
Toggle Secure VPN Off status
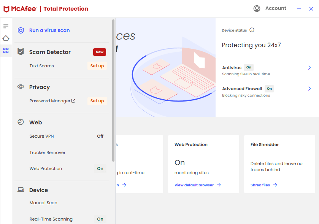point(100,136)
